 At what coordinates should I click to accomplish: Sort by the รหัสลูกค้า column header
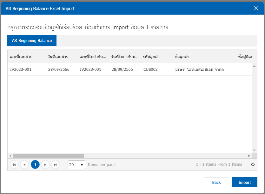[x=151, y=57]
